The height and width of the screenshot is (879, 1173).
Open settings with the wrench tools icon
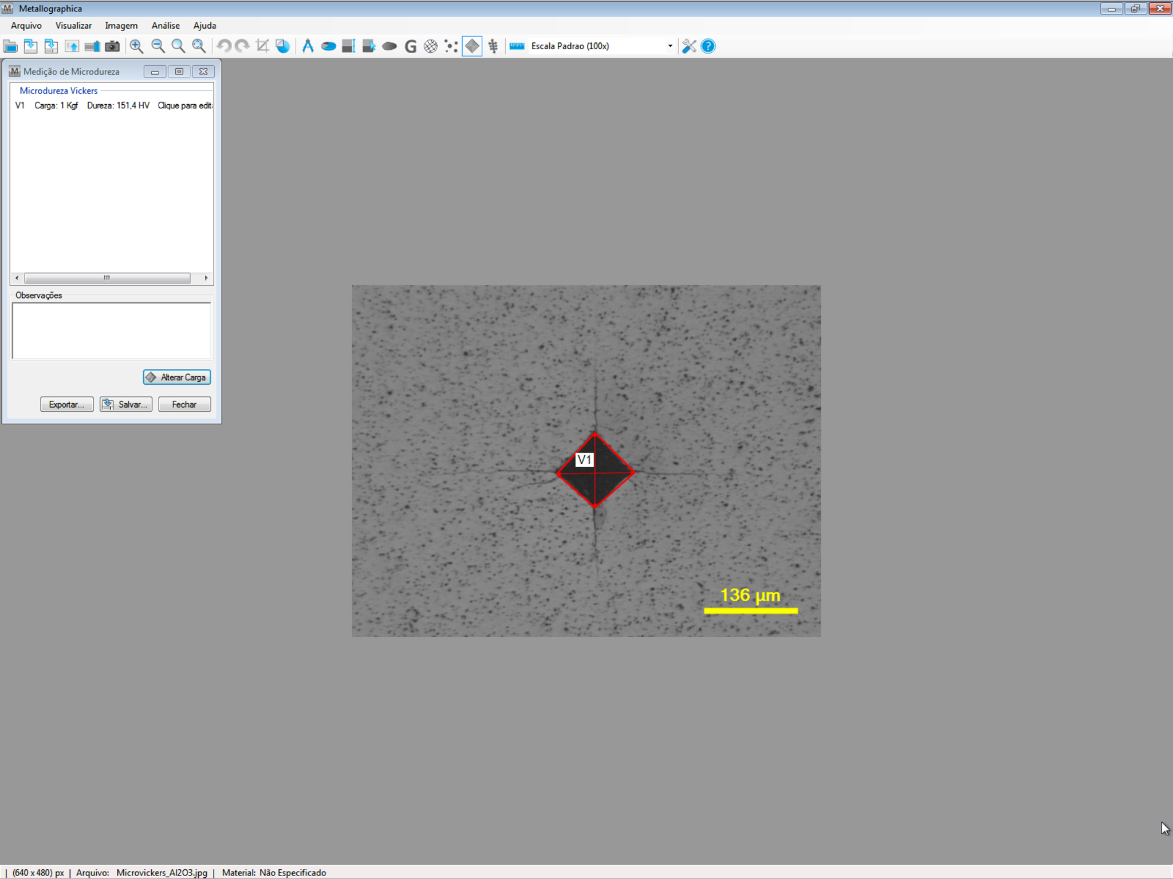(689, 46)
